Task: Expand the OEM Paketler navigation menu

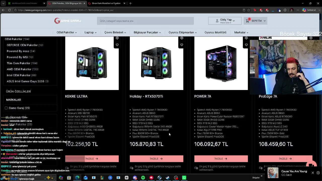Action: tap(67, 32)
